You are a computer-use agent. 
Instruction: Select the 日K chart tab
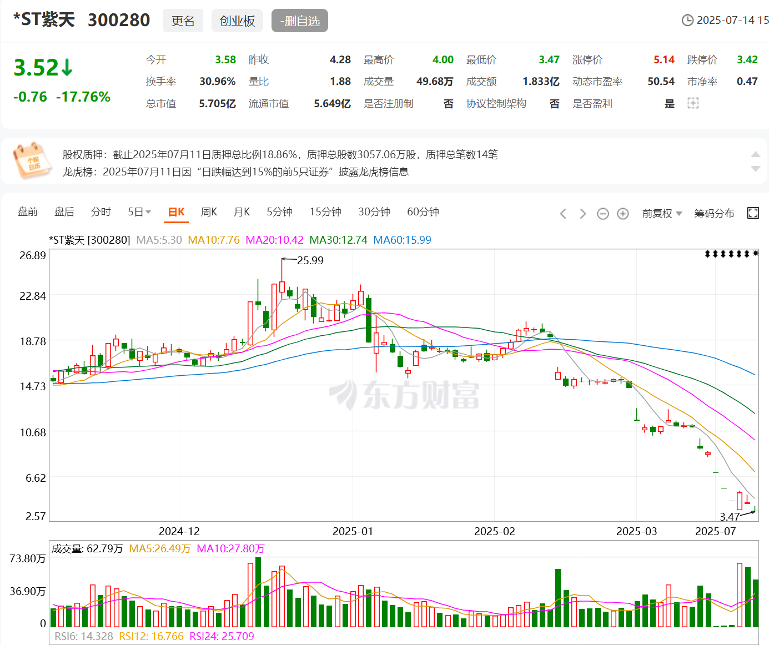pos(177,212)
